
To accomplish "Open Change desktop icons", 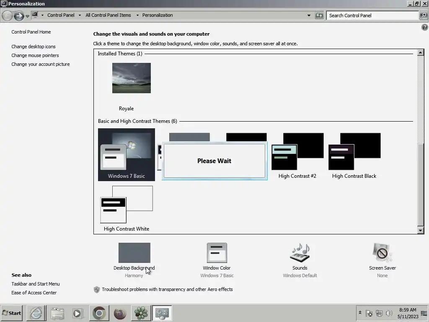I will pyautogui.click(x=34, y=47).
